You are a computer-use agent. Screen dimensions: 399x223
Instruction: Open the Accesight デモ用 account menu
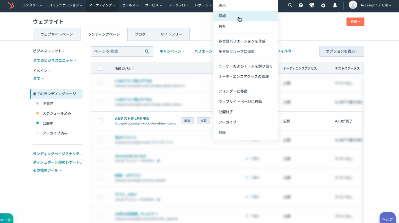coord(376,5)
